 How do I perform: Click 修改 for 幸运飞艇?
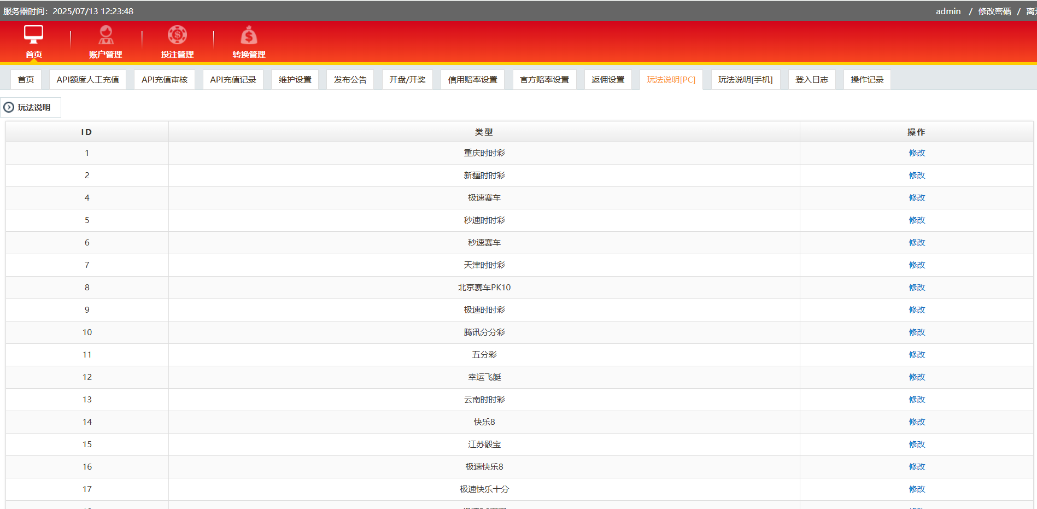(917, 377)
